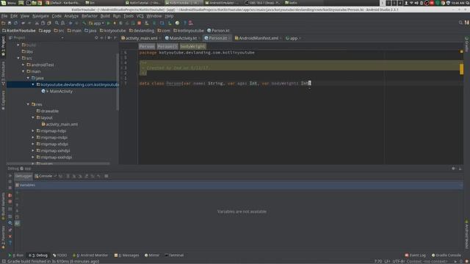The height and width of the screenshot is (264, 470).
Task: Click the Cut toolbar icon
Action: 37,23
